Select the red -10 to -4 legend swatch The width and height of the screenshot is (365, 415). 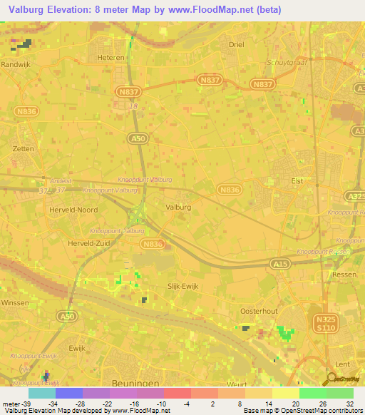[178, 393]
